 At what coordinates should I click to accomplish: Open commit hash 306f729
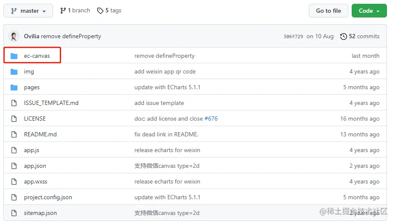click(x=293, y=37)
